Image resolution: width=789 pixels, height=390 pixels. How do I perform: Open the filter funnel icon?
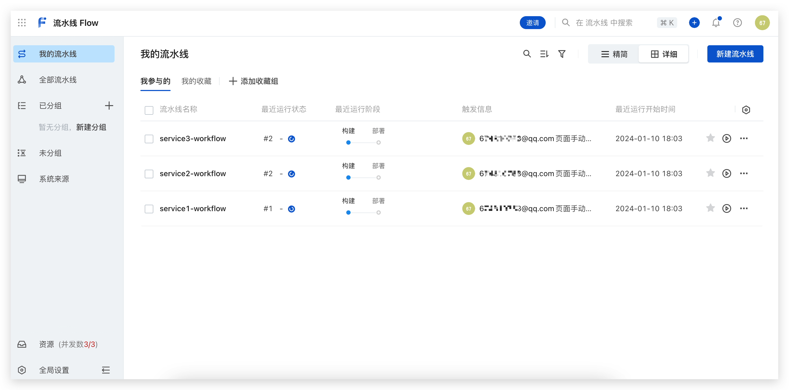pos(562,54)
